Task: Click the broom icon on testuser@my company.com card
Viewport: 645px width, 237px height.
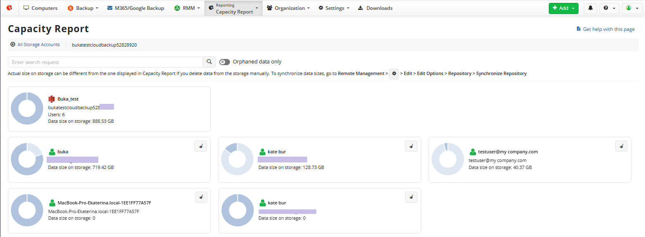Action: pyautogui.click(x=621, y=146)
